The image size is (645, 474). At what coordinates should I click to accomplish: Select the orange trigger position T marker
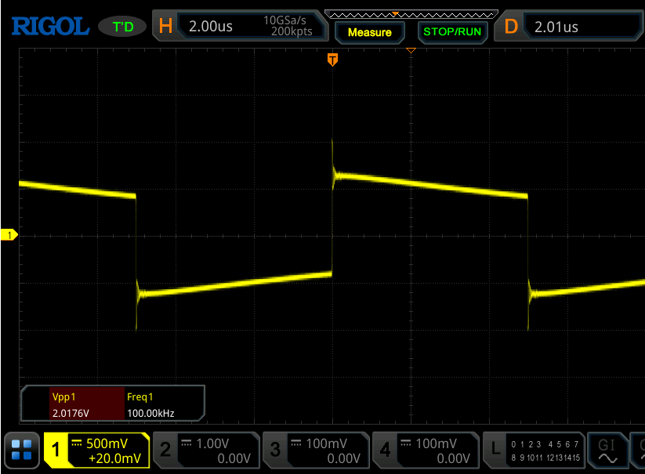point(332,60)
